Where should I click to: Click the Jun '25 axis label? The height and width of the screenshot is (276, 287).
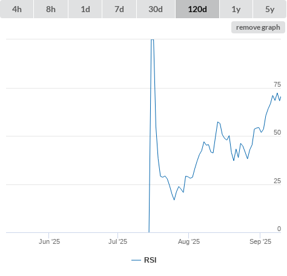pos(49,241)
